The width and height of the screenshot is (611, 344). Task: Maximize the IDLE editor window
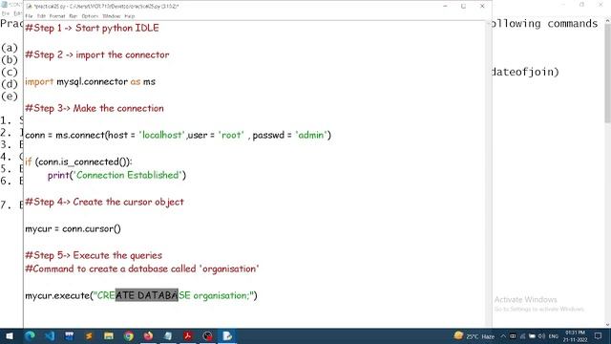click(x=463, y=7)
